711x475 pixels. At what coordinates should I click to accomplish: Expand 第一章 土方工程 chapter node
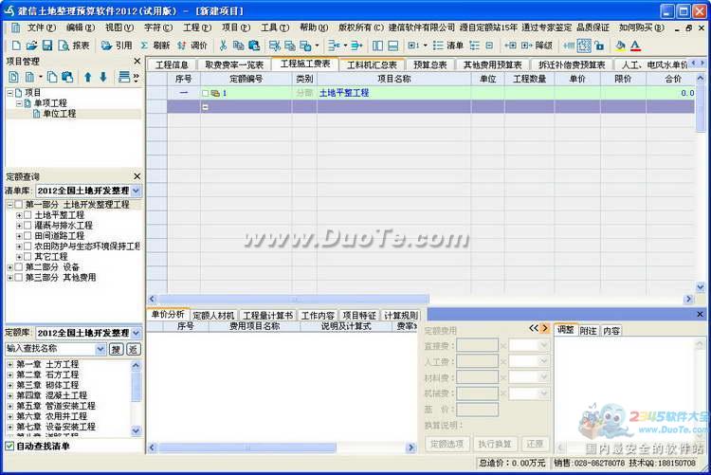point(9,364)
